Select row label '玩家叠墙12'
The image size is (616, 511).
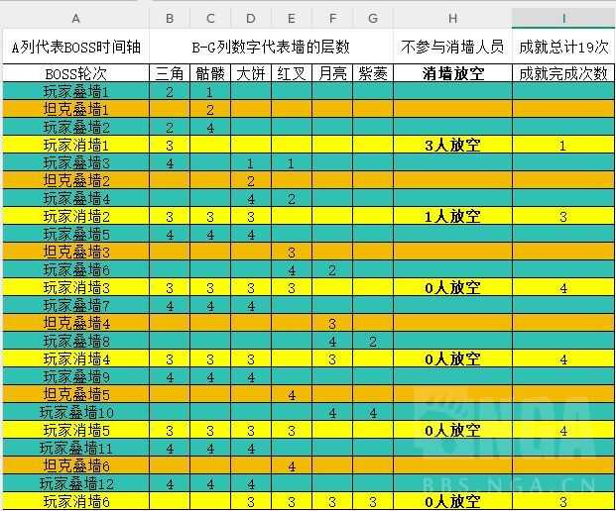click(x=75, y=483)
